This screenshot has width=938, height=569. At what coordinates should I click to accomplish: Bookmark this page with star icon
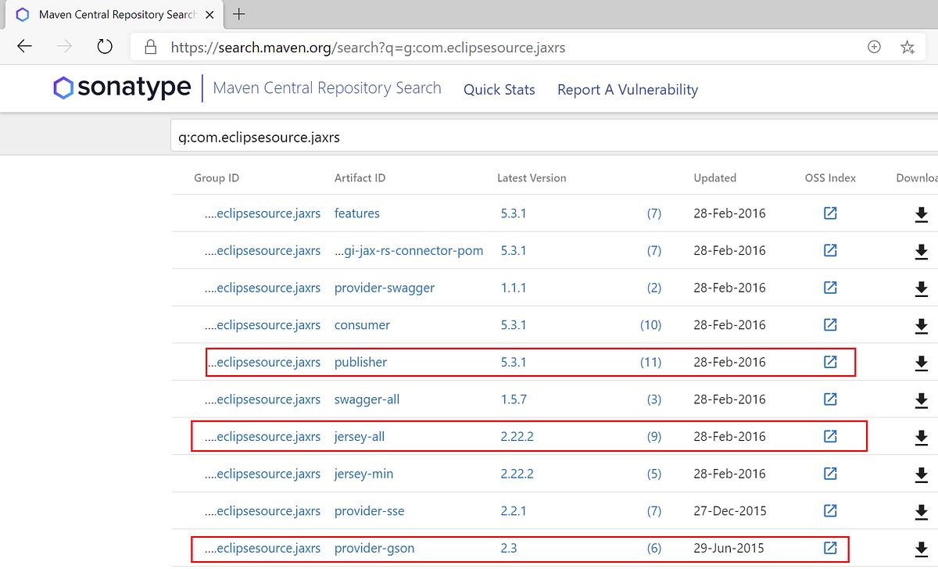[907, 47]
